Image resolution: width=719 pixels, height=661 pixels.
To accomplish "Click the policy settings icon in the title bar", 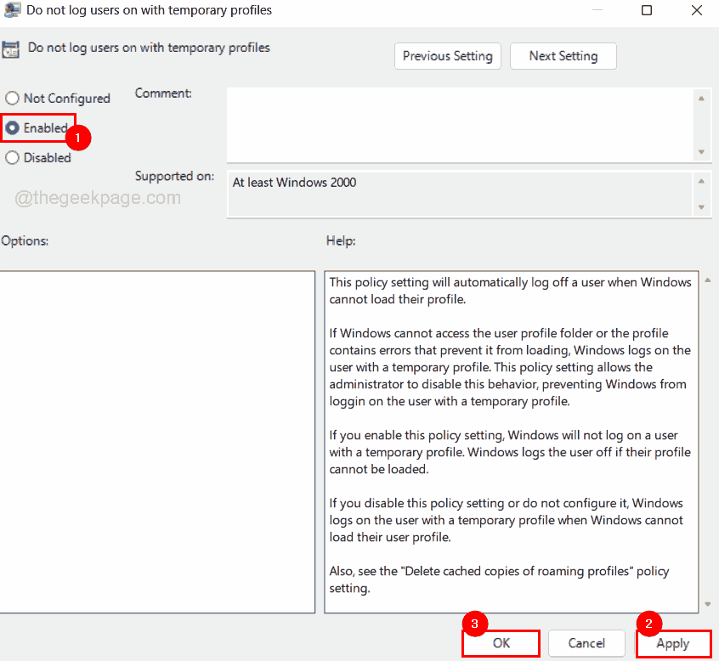I will 12,10.
